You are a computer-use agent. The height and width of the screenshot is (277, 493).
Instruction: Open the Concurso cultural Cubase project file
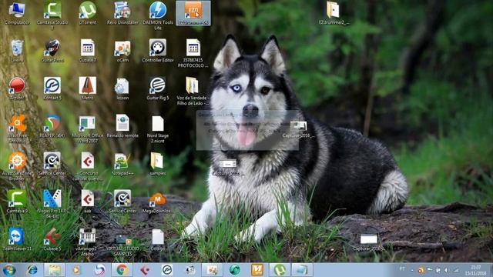coord(87,166)
